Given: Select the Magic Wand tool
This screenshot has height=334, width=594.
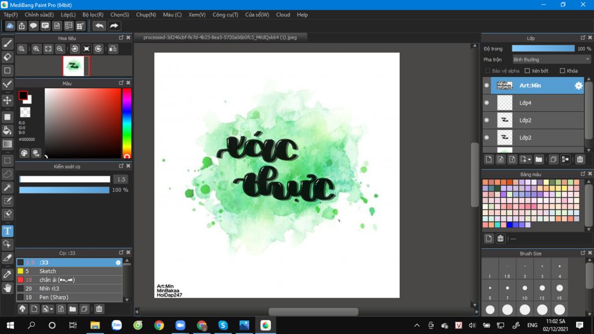Looking at the screenshot, I should click(7, 187).
